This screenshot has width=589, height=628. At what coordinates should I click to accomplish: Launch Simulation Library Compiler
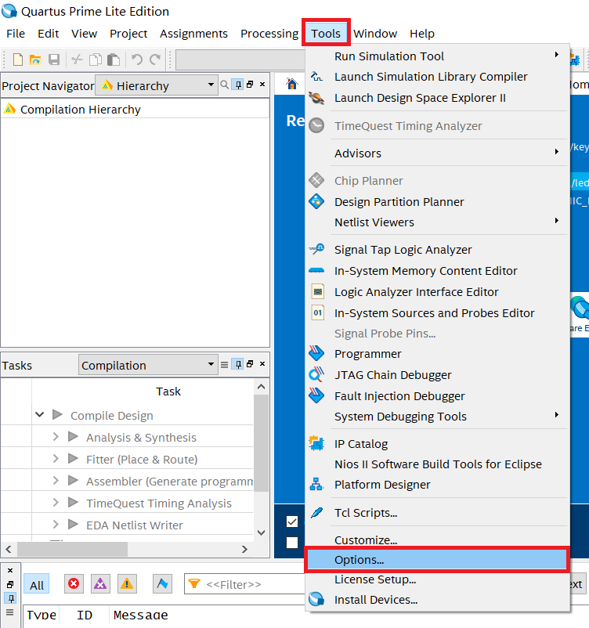coord(438,77)
